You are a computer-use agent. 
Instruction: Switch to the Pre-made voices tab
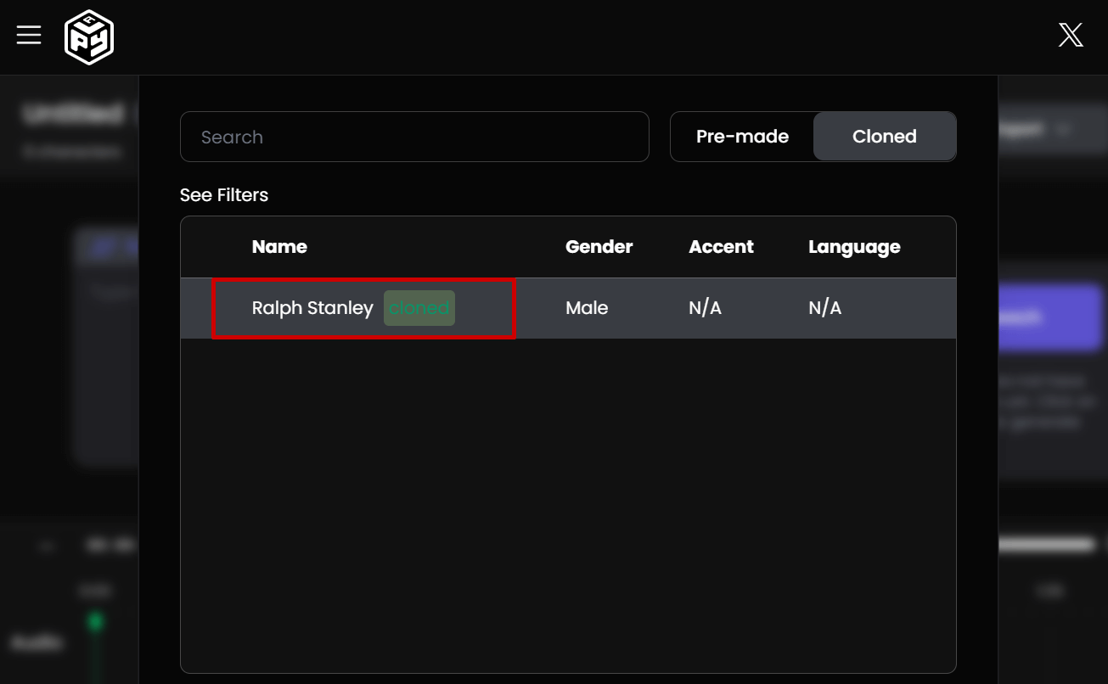pyautogui.click(x=742, y=137)
